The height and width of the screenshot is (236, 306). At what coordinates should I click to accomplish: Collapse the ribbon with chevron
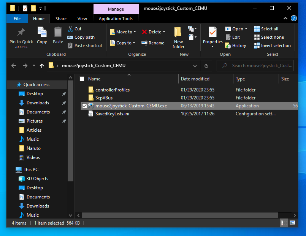pyautogui.click(x=285, y=19)
